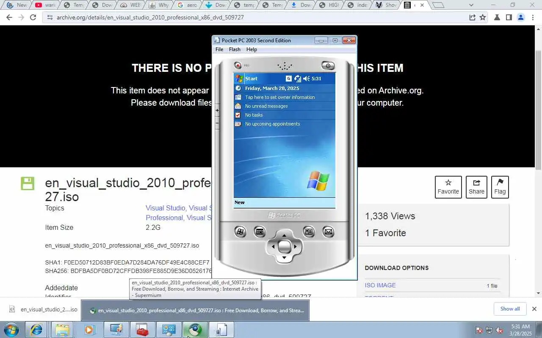Toggle the browser side panel icon

[x=509, y=17]
